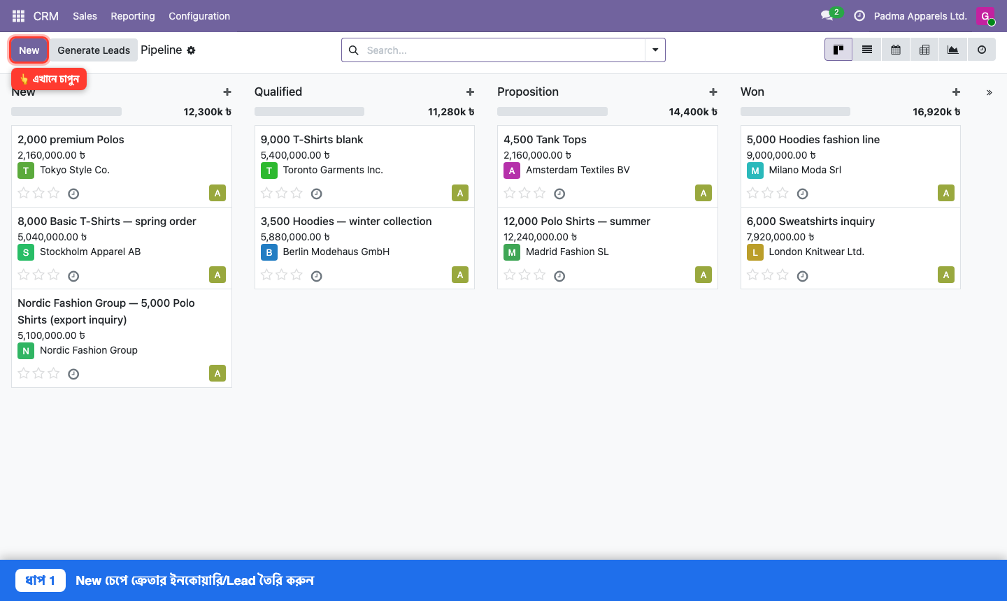Click Proposition column progress bar
The width and height of the screenshot is (1007, 601).
[x=552, y=112]
